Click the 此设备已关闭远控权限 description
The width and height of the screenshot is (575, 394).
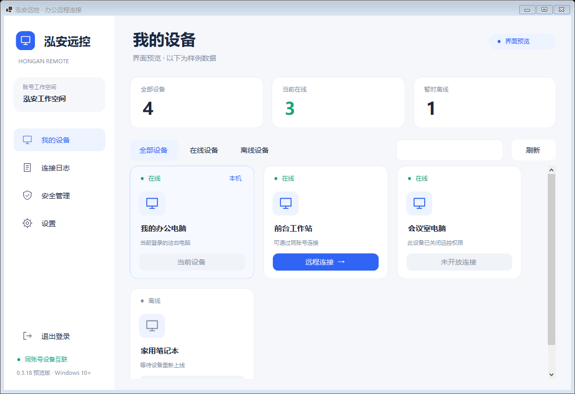435,243
